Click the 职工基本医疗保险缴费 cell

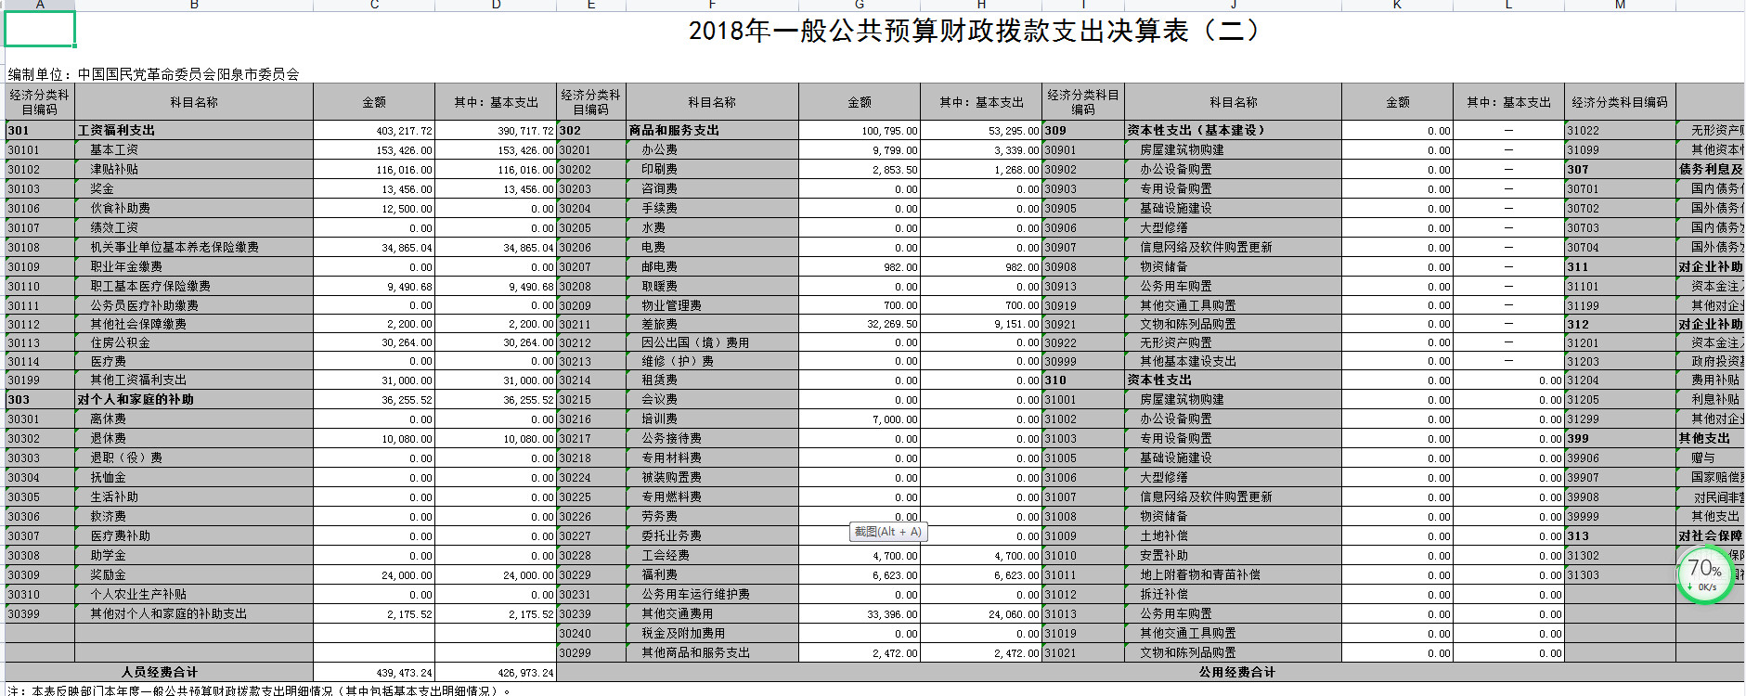194,287
